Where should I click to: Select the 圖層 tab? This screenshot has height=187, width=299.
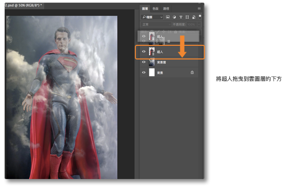point(145,8)
